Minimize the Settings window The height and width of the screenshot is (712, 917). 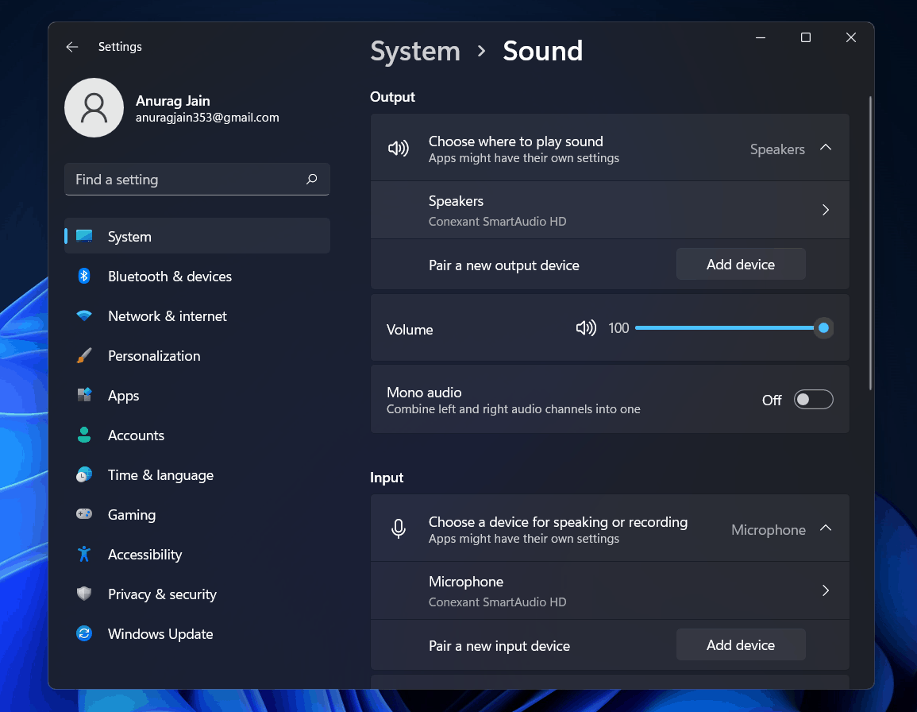coord(761,37)
